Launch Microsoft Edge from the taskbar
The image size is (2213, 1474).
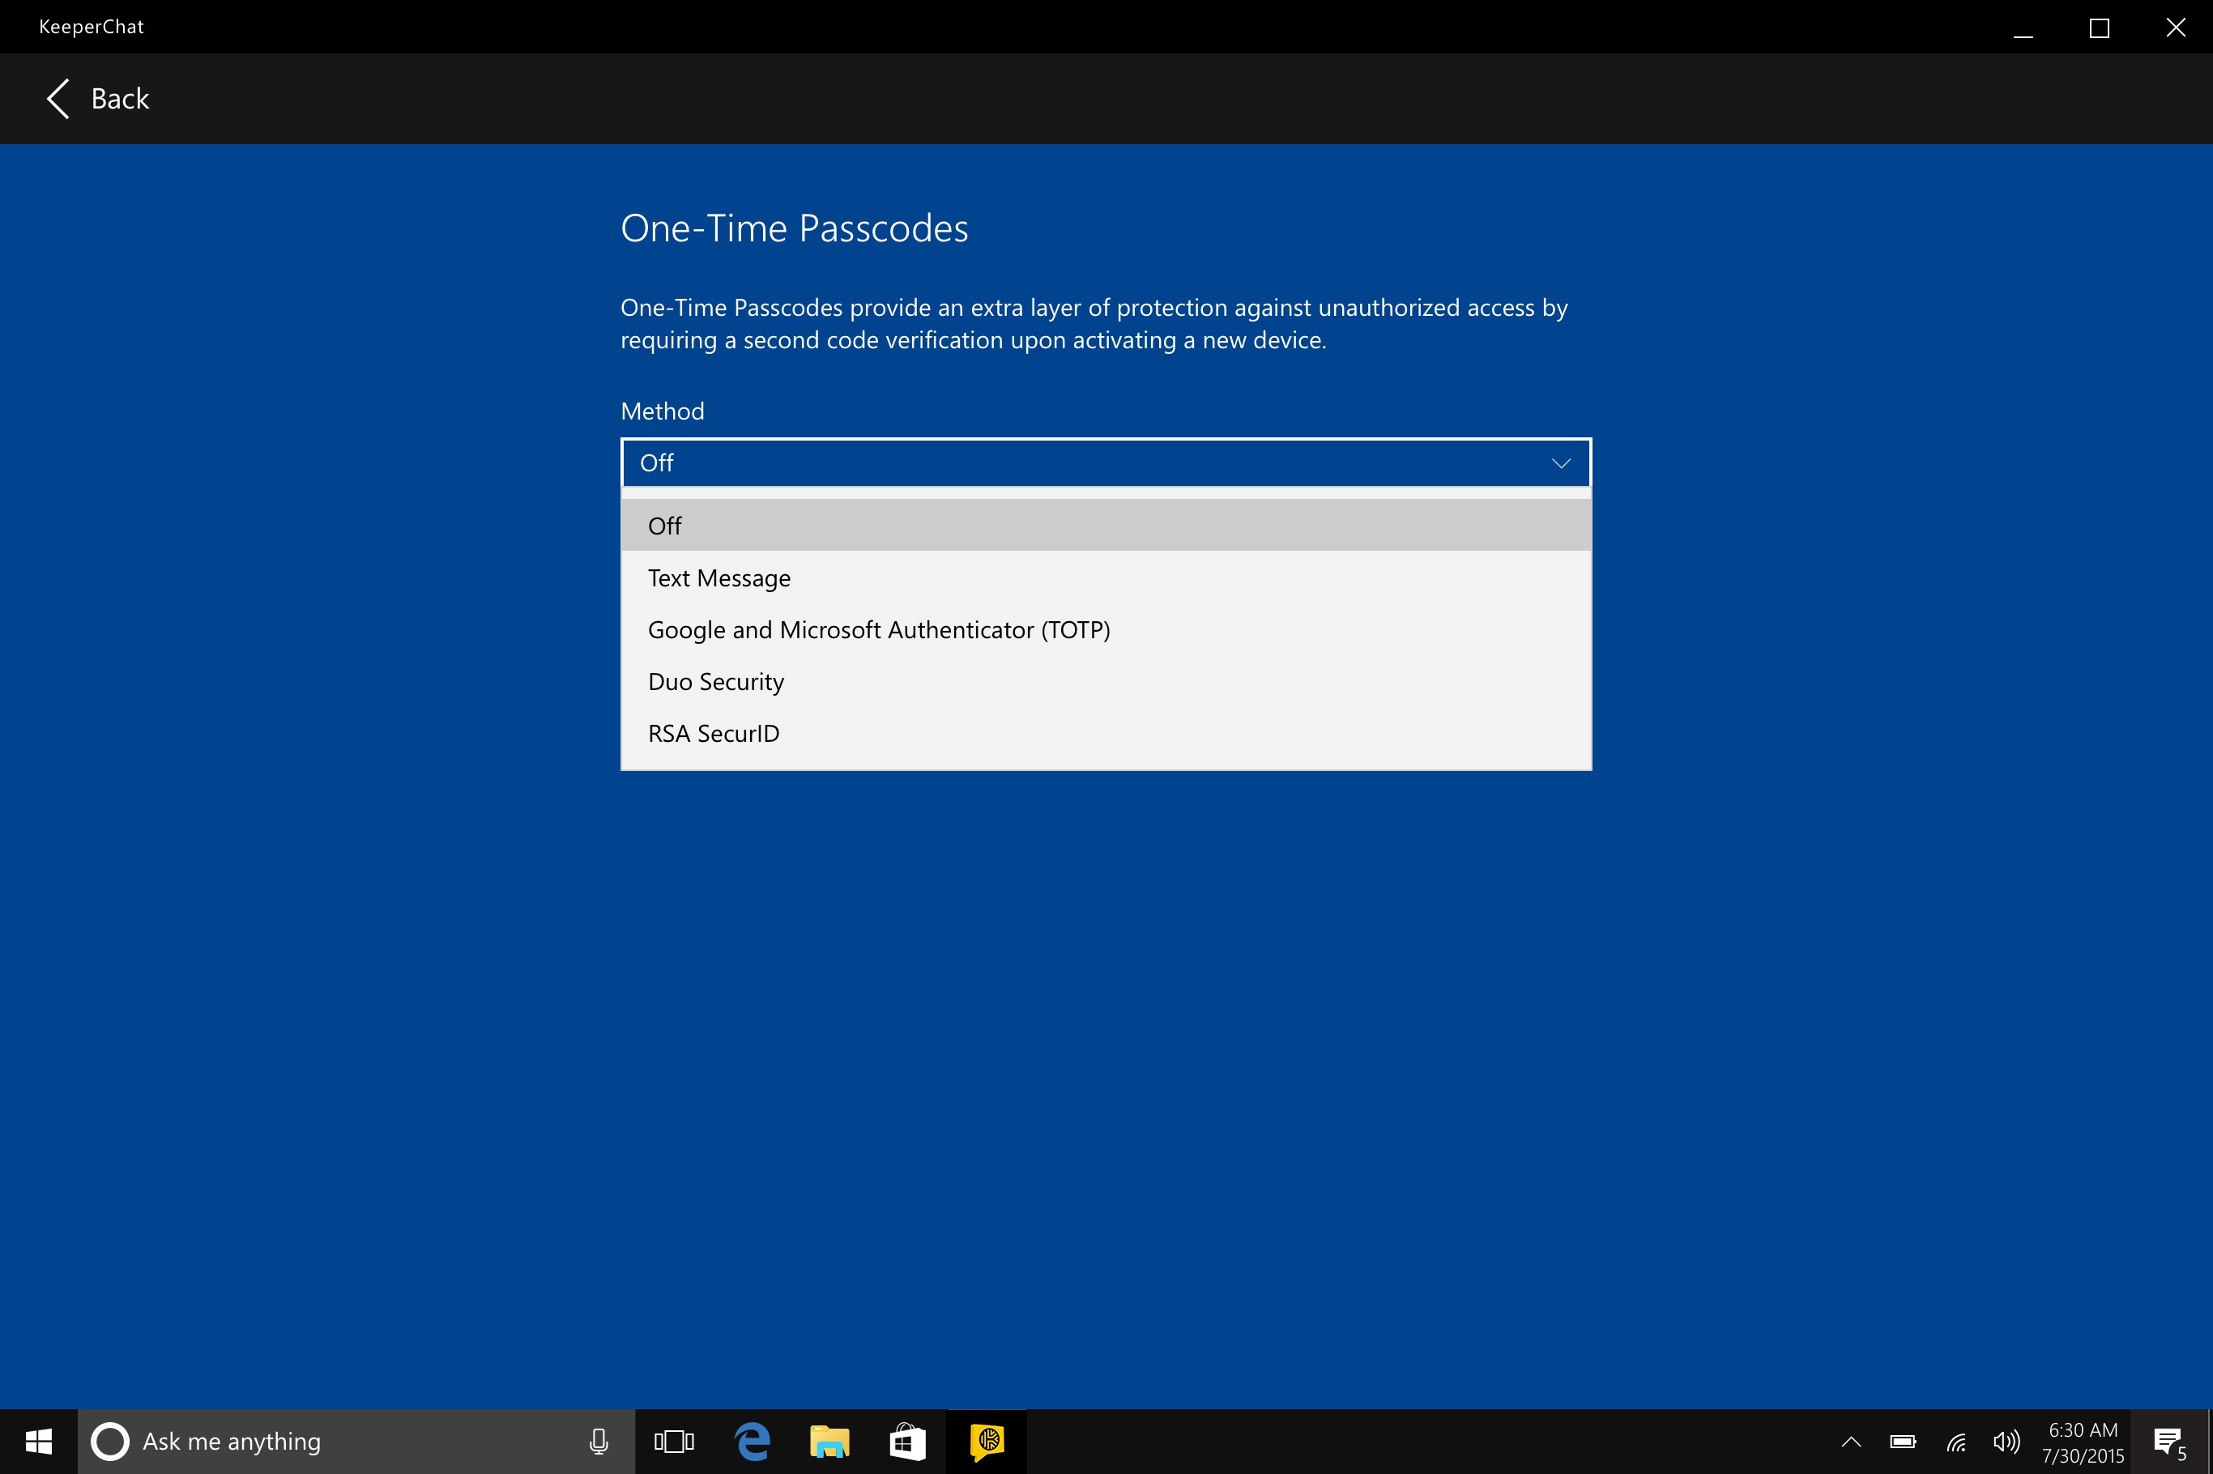[x=751, y=1440]
